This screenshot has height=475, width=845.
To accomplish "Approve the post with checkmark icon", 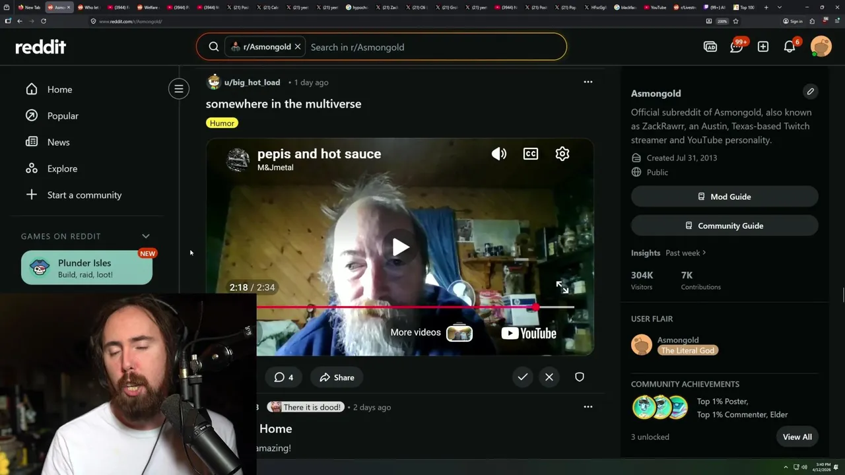I will (523, 377).
